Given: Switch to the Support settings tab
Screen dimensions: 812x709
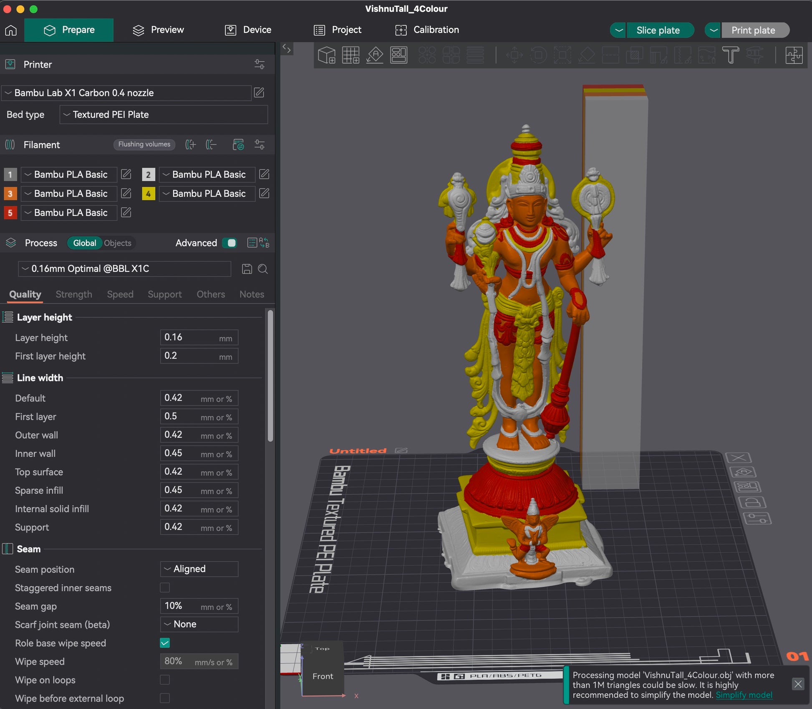Looking at the screenshot, I should pyautogui.click(x=164, y=294).
